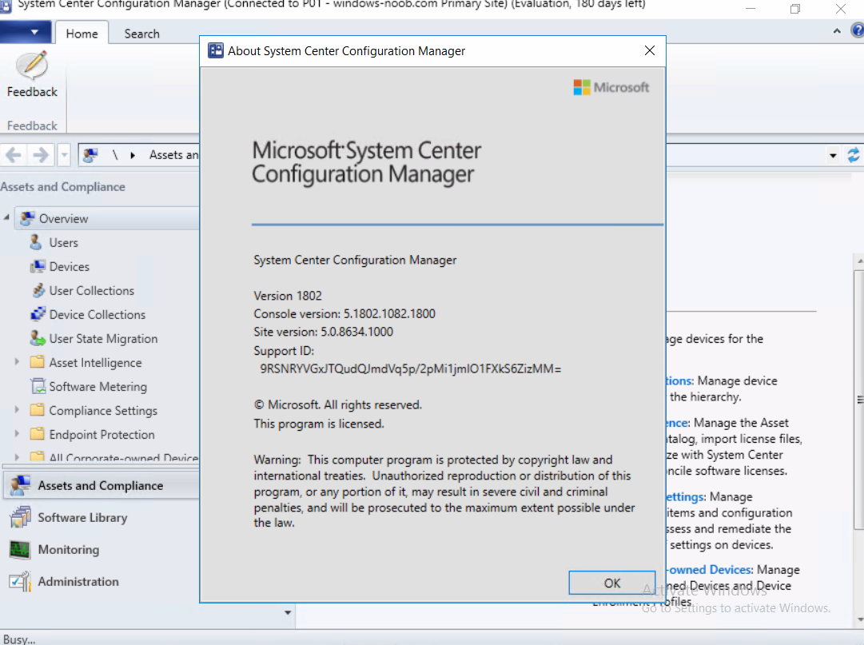Click the 'Site version: 5.0.8634.1000' text
This screenshot has height=645, width=864.
click(324, 332)
